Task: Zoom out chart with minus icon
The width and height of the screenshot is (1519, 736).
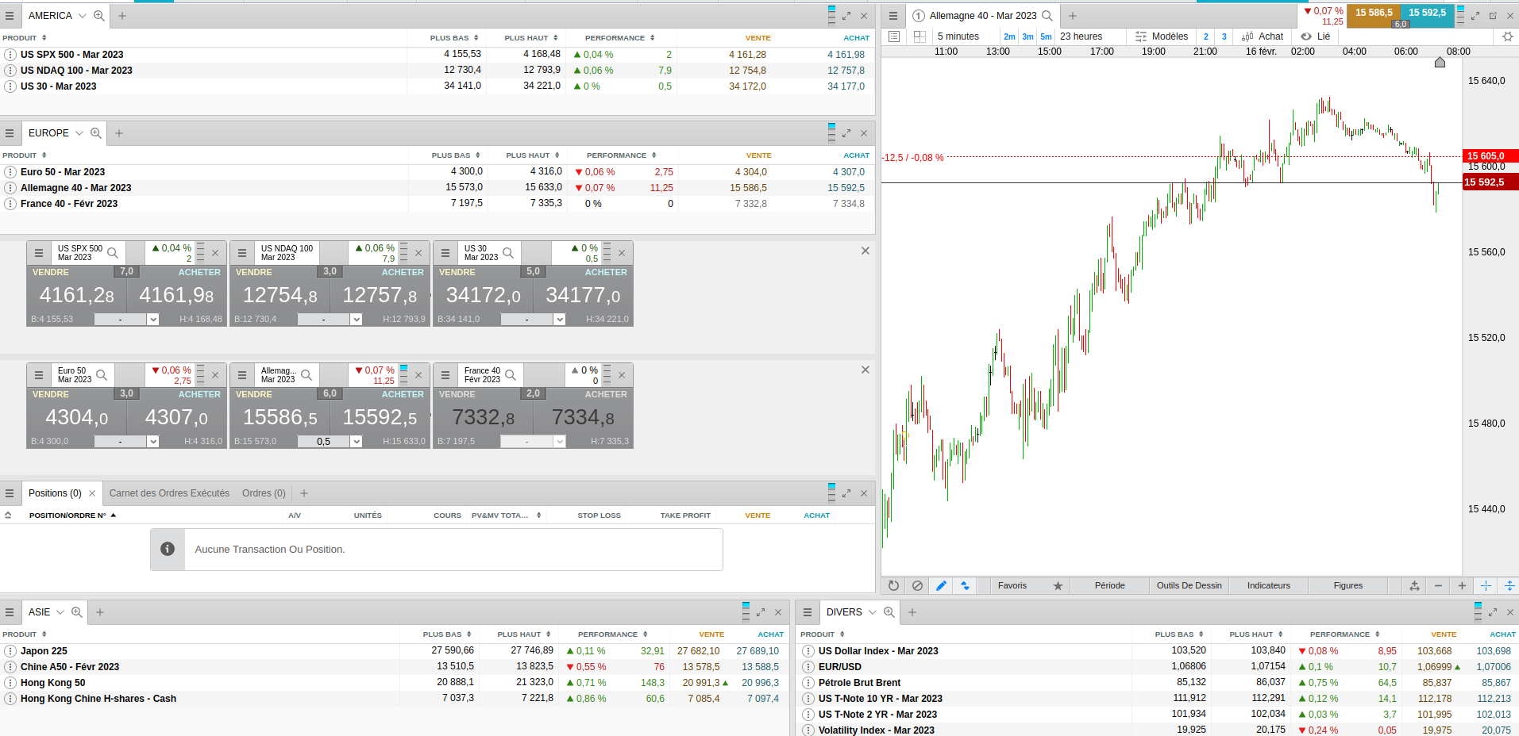Action: pyautogui.click(x=1438, y=585)
